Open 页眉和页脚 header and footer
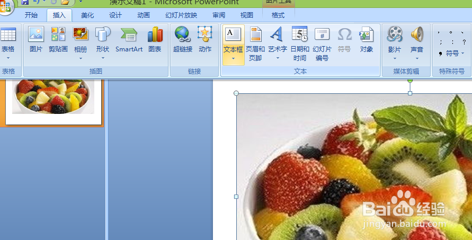The width and height of the screenshot is (472, 240). pos(255,44)
